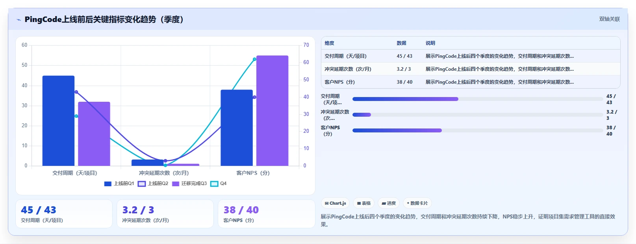
Task: Toggle the 上线前Q2 legend swatch
Action: (142, 184)
